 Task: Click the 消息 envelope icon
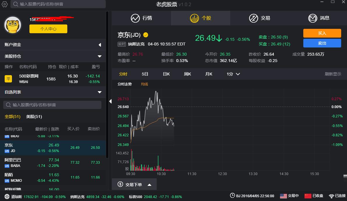(x=313, y=18)
